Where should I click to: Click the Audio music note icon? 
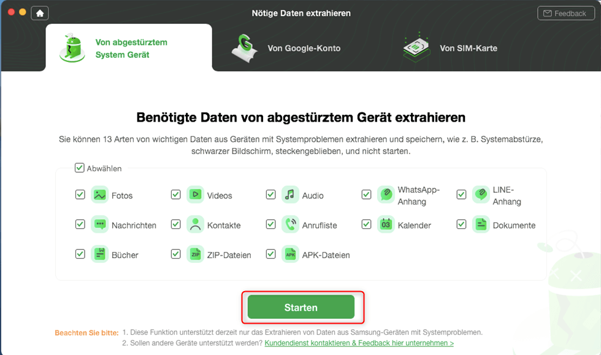pos(290,195)
